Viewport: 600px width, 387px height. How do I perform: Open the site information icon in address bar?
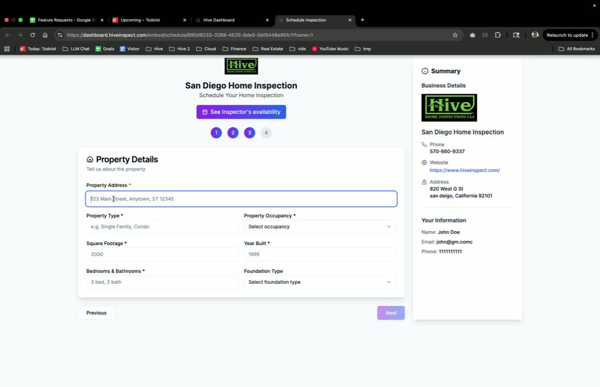click(x=60, y=35)
